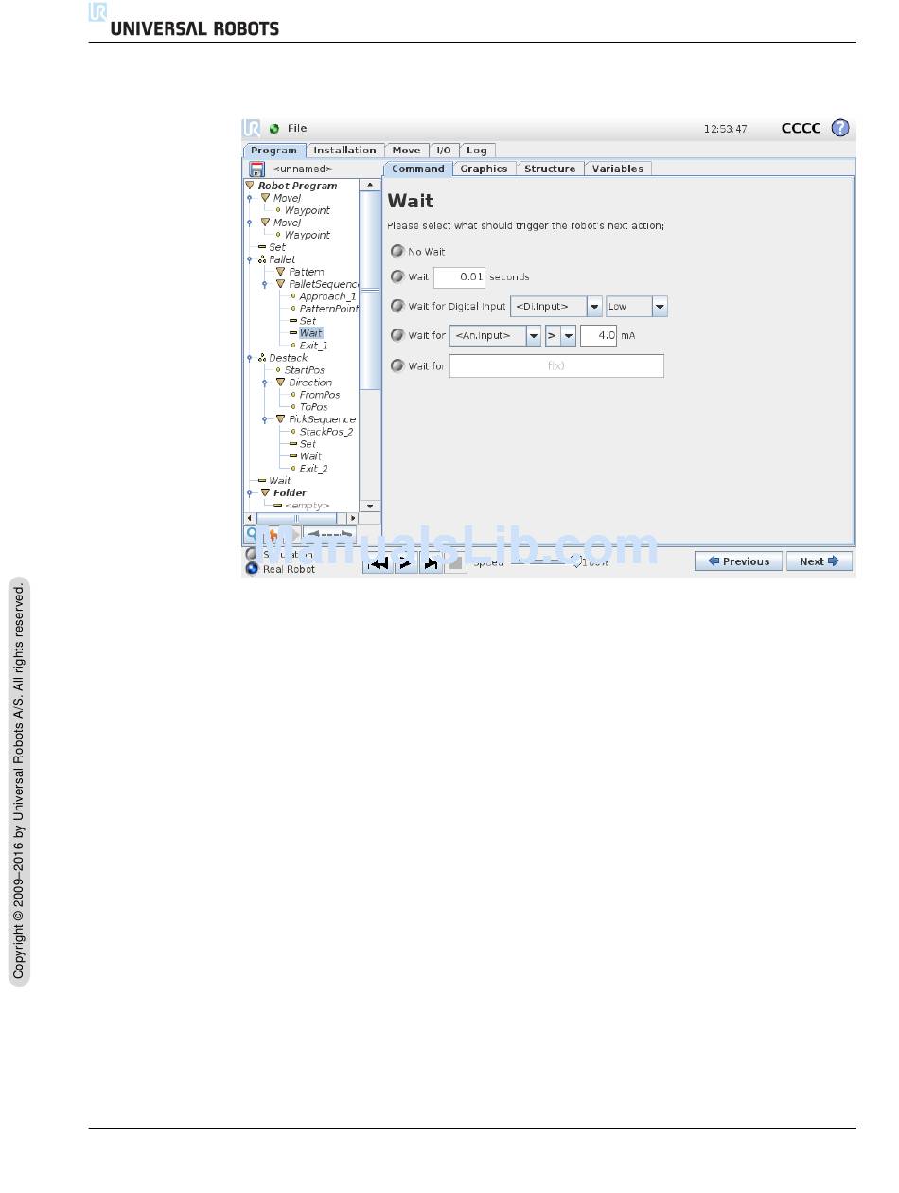Select Exit_2 in the program tree
This screenshot has width=899, height=1193.
313,469
